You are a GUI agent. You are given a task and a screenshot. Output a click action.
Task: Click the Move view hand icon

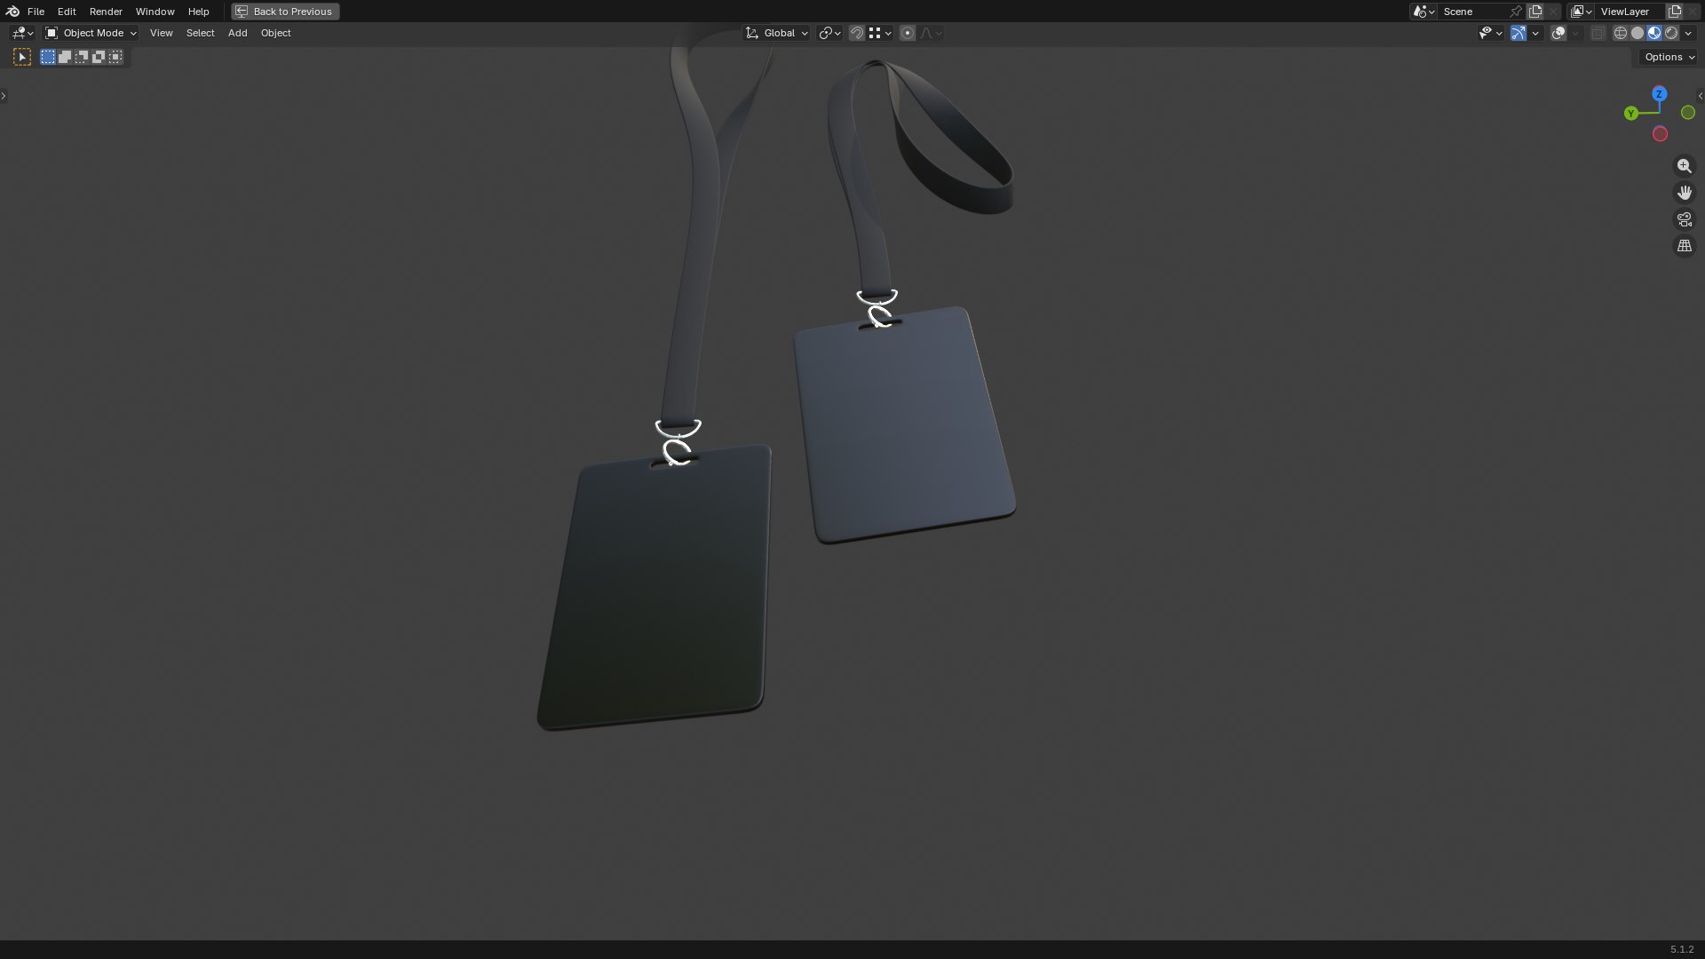[x=1685, y=193]
